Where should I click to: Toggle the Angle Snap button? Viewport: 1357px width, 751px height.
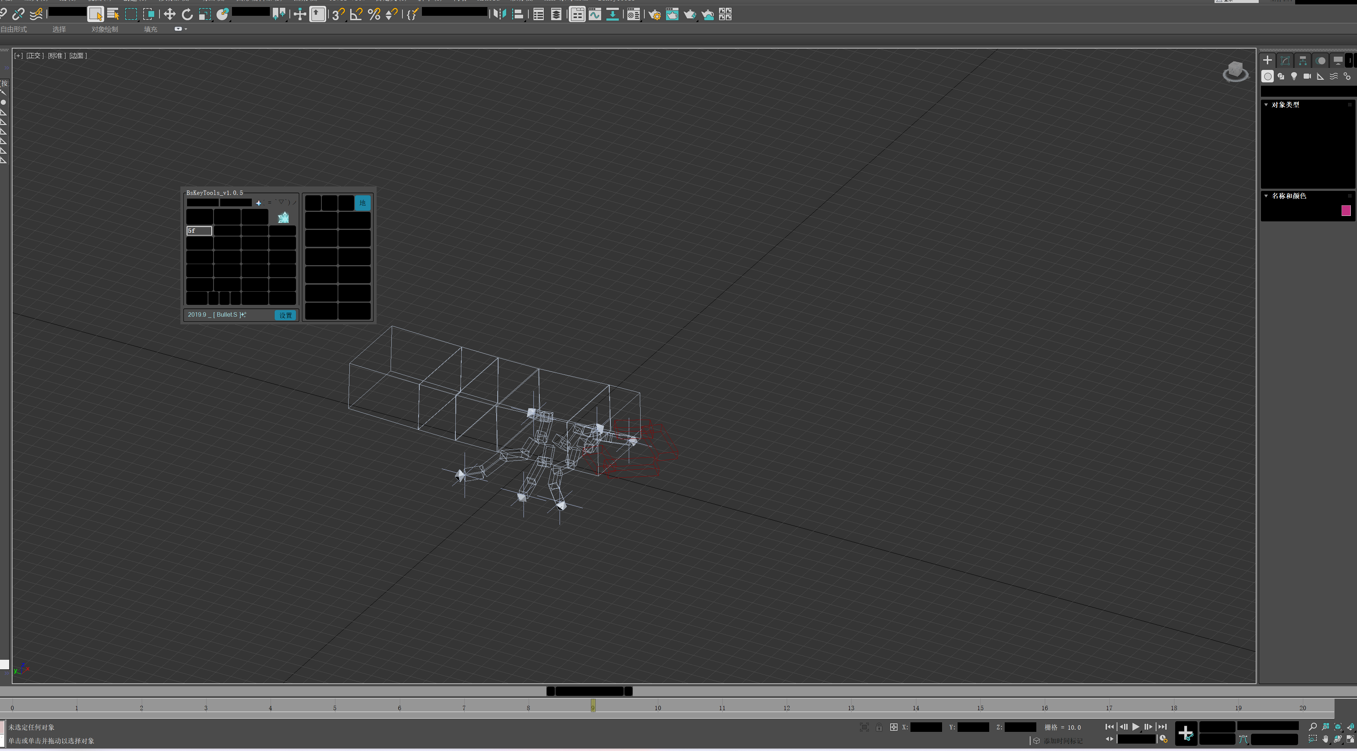pyautogui.click(x=357, y=14)
